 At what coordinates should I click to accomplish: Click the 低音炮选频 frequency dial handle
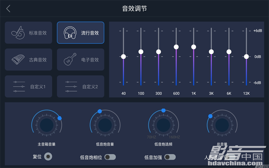(x=163, y=111)
